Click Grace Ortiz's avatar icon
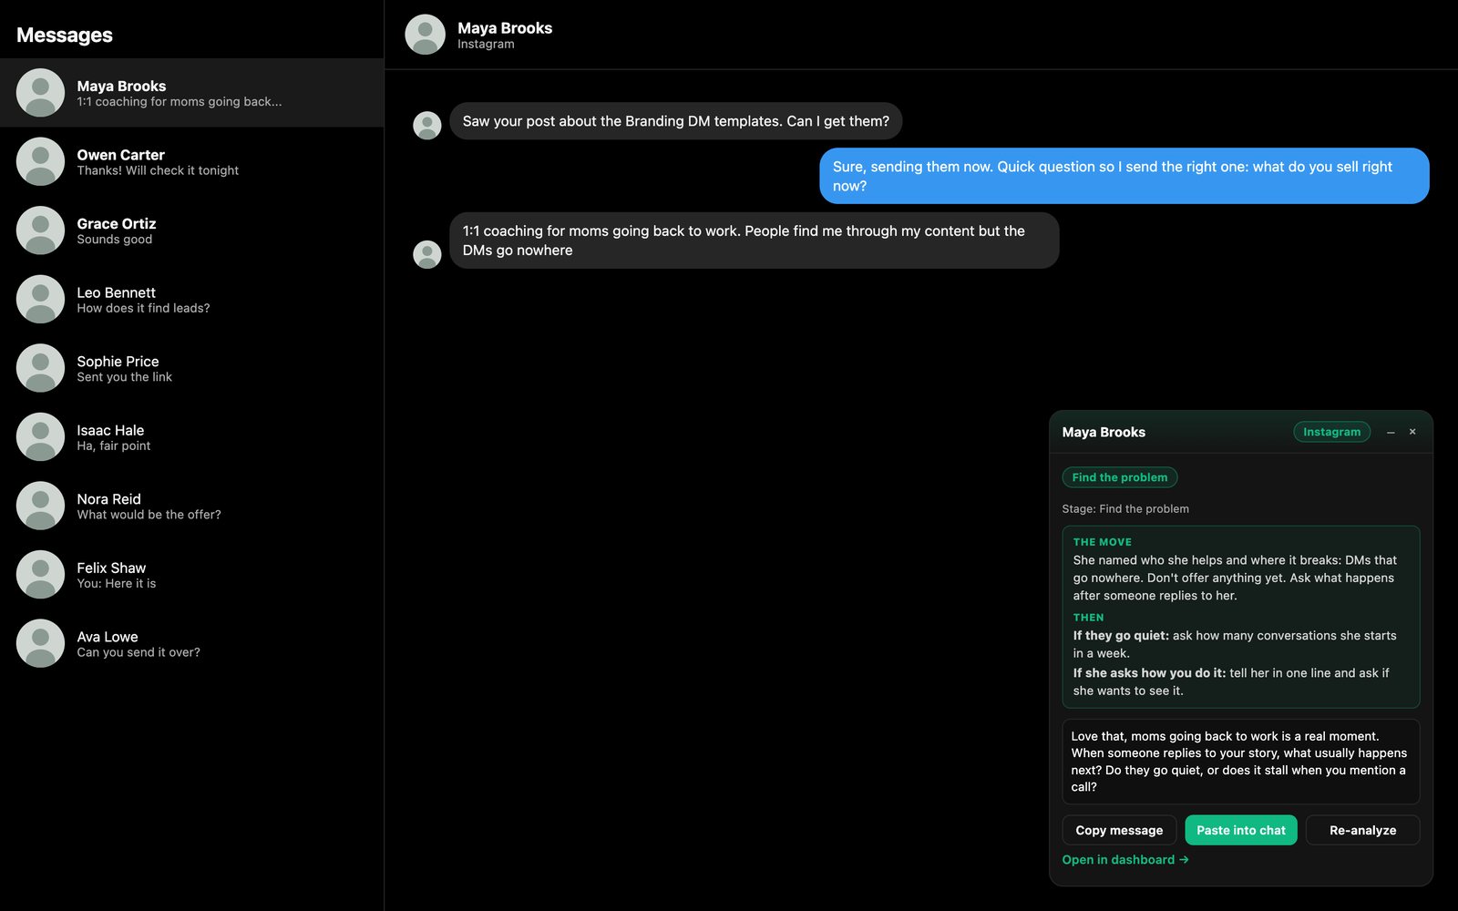Screen dimensions: 1458x911 (x=40, y=230)
